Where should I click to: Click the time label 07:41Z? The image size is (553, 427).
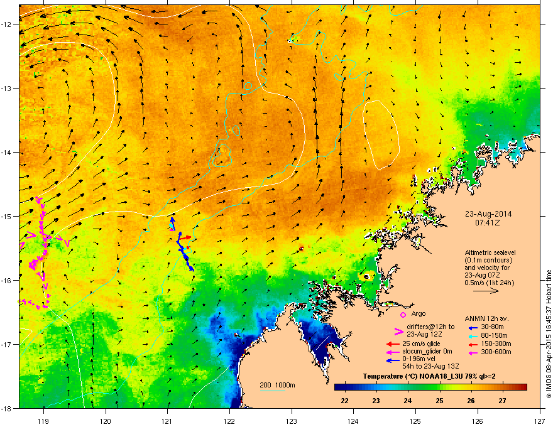[488, 223]
